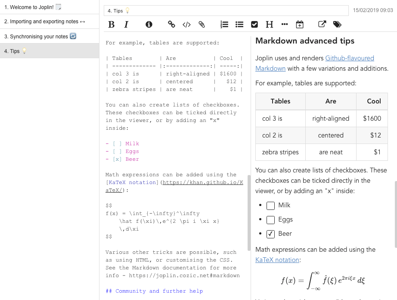The height and width of the screenshot is (300, 397).
Task: Open the tags editor
Action: pyautogui.click(x=338, y=25)
